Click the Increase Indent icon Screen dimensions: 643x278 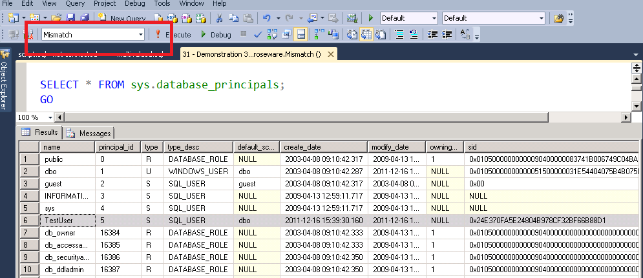click(445, 34)
